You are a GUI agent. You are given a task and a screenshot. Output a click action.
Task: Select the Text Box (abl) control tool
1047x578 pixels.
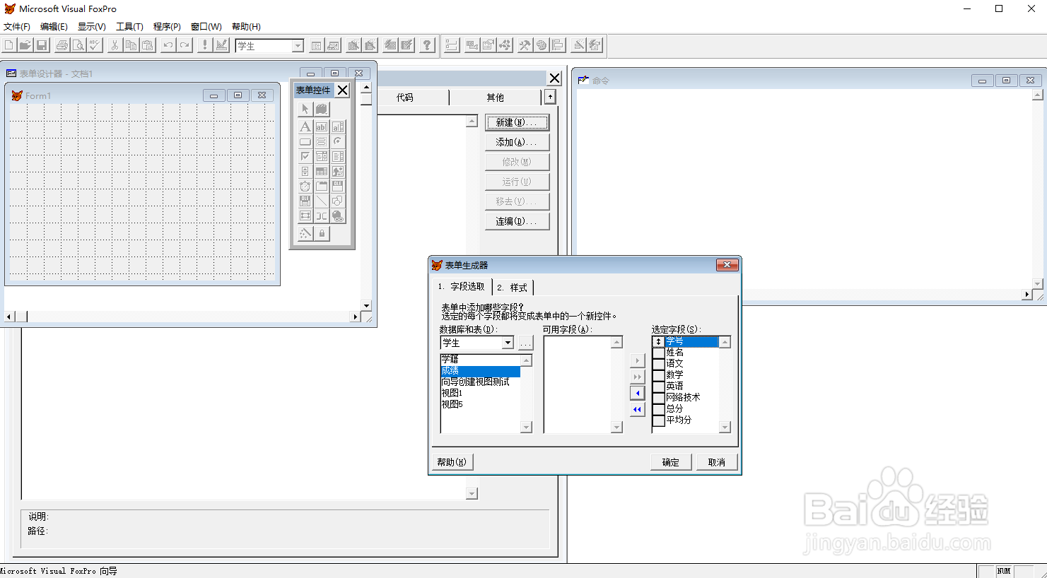tap(321, 126)
